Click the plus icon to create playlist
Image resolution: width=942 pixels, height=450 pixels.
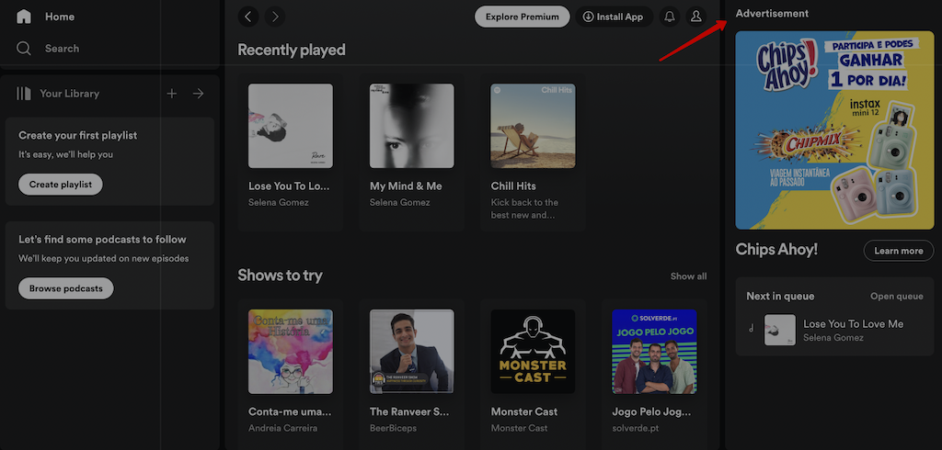[x=172, y=94]
